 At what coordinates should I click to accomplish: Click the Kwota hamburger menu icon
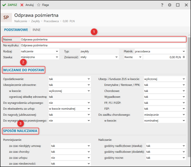(184, 57)
